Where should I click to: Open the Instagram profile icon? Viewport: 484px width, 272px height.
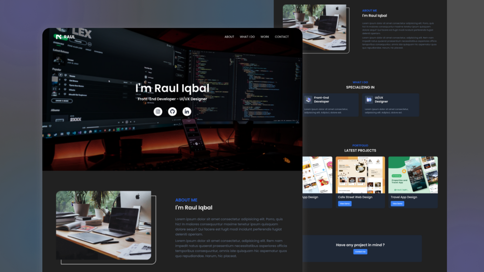point(158,112)
